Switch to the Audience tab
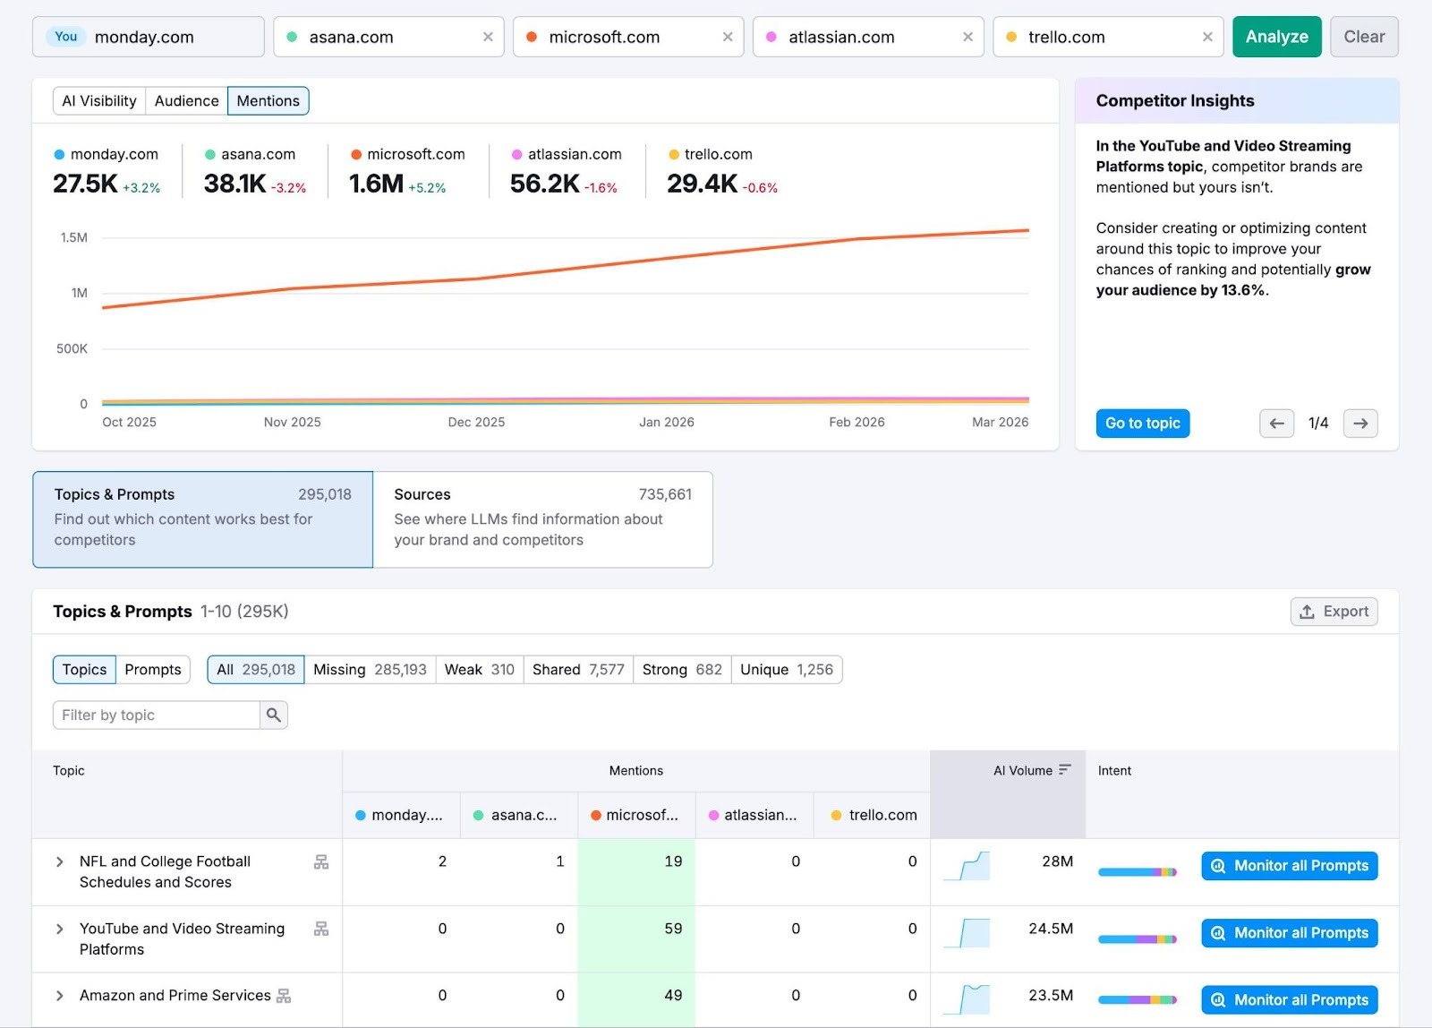 [x=185, y=100]
